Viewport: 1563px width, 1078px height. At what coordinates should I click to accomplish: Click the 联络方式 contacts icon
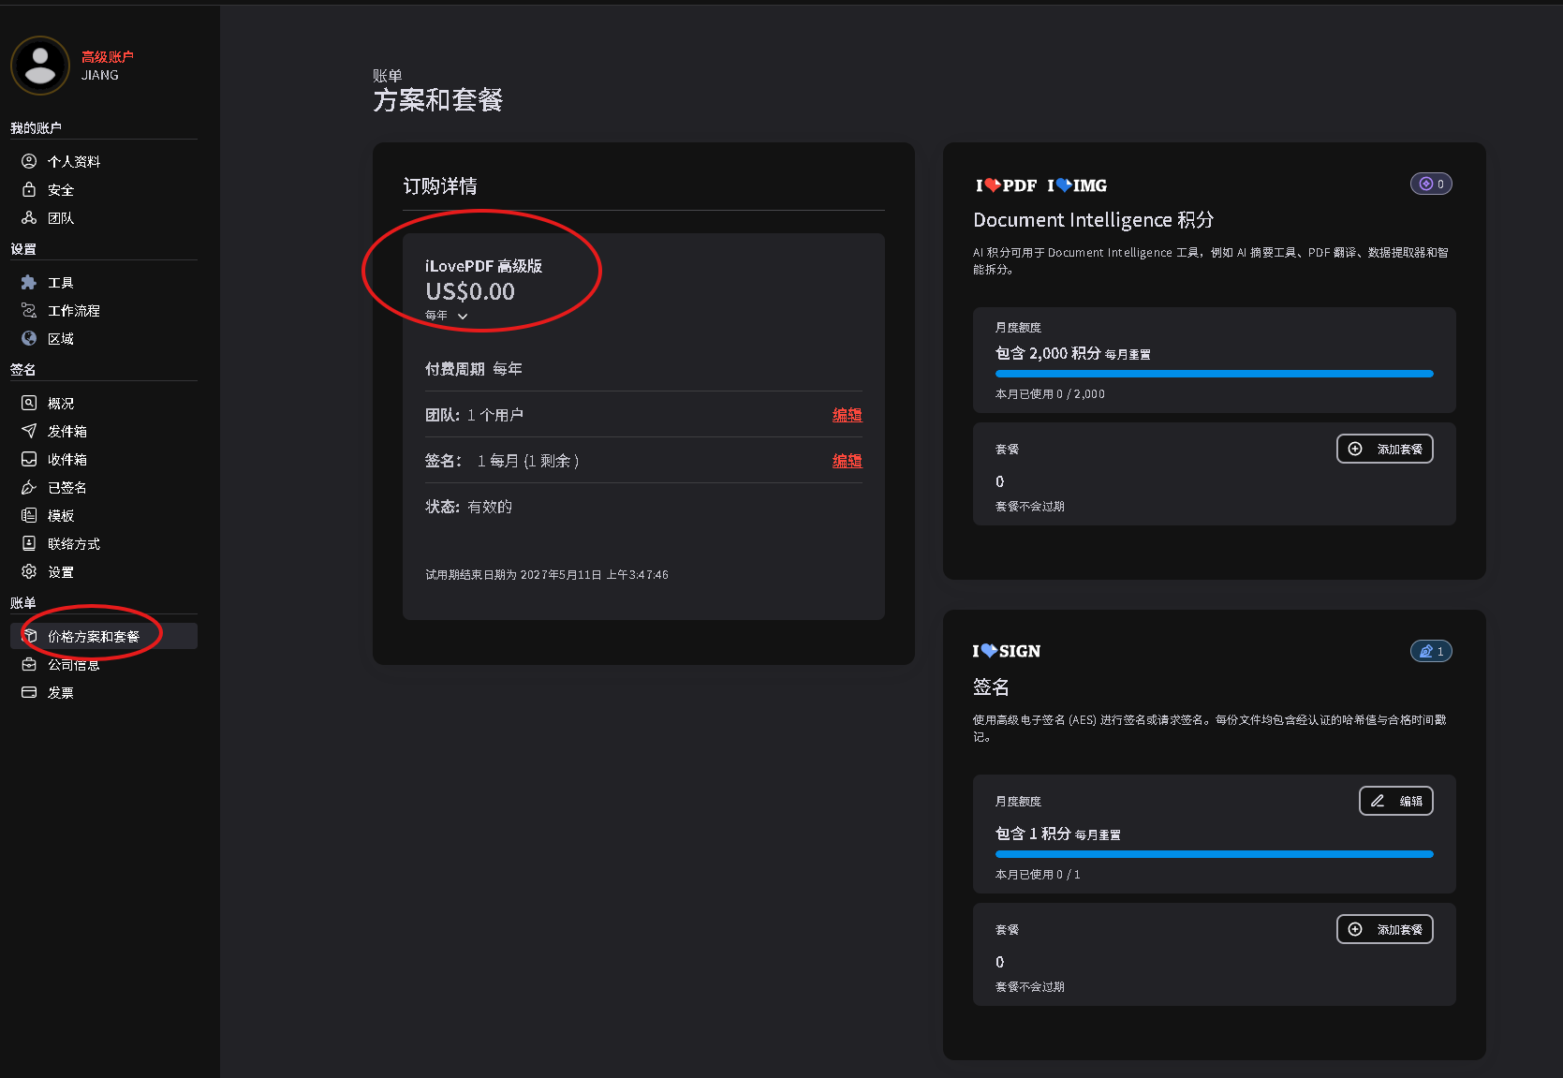click(x=29, y=543)
